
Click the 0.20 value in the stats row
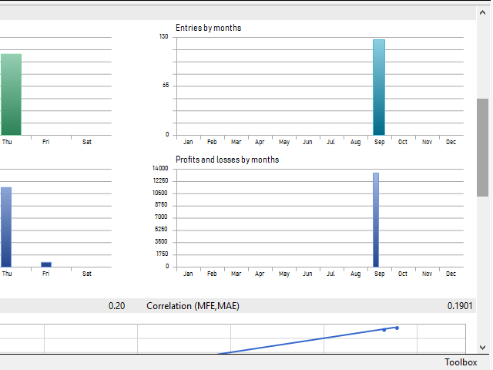tap(116, 306)
